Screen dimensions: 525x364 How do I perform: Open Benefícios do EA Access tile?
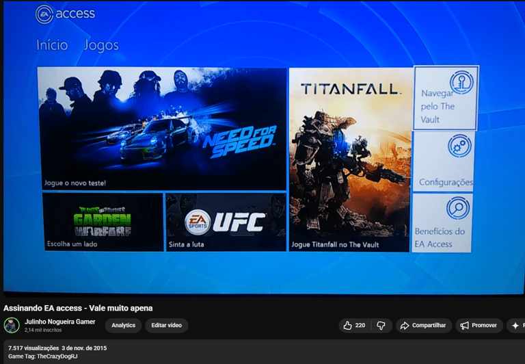click(442, 223)
